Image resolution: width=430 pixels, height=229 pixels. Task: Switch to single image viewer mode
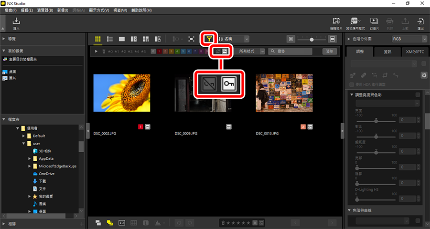pos(122,39)
